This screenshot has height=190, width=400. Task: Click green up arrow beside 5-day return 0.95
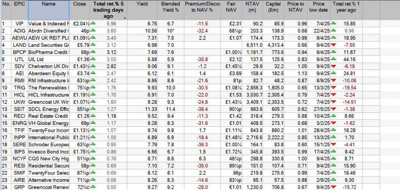tap(94, 145)
